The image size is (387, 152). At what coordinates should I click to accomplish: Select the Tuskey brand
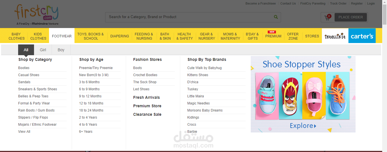click(193, 89)
